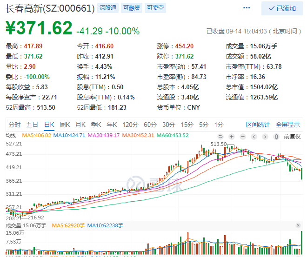Click the 最高 value 417.89

pos(33,46)
